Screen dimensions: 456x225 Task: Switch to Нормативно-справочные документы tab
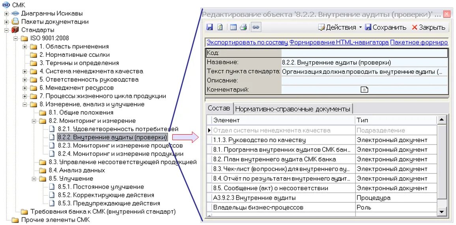[293, 109]
